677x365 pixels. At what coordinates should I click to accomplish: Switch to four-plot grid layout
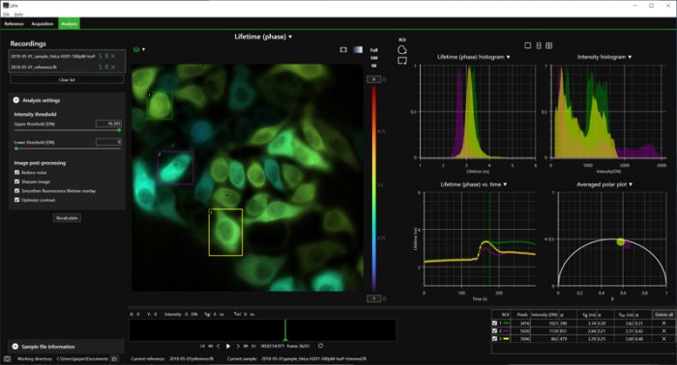pos(548,45)
